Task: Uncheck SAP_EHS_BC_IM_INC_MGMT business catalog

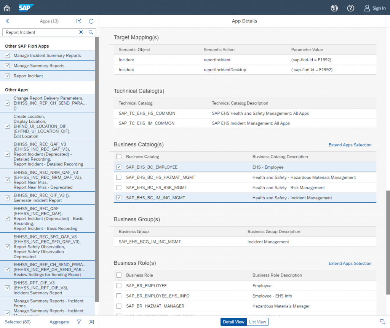Action: pos(119,198)
